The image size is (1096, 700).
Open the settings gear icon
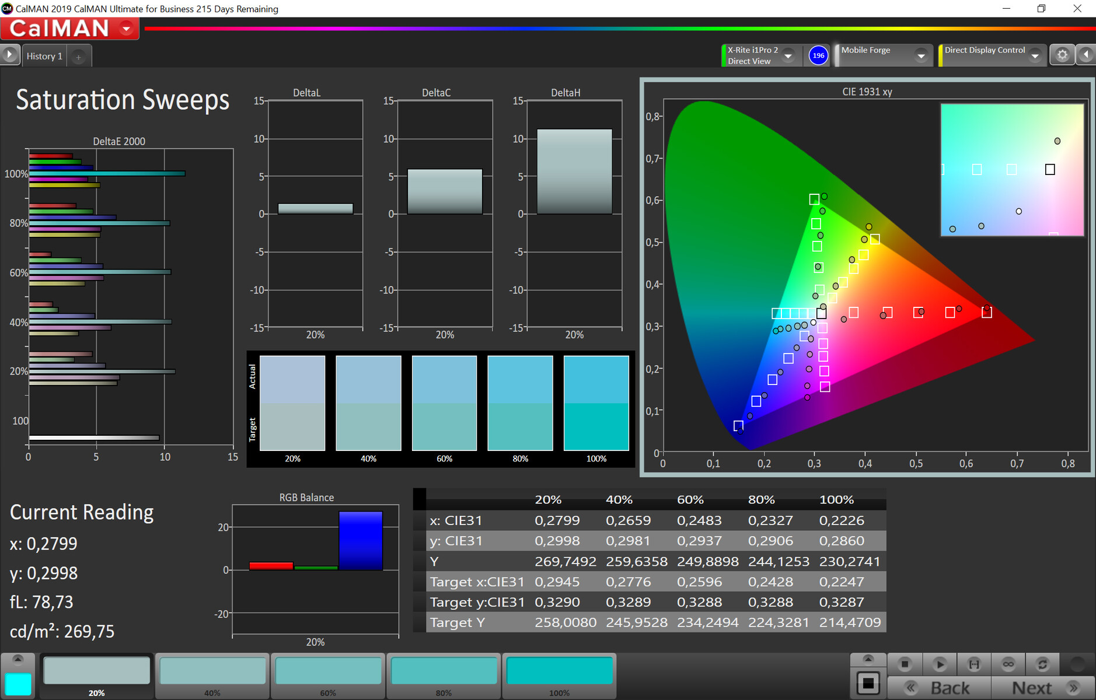tap(1062, 55)
